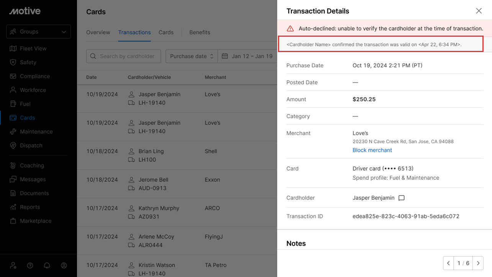Open the help question mark icon
Image resolution: width=492 pixels, height=277 pixels.
[30, 265]
